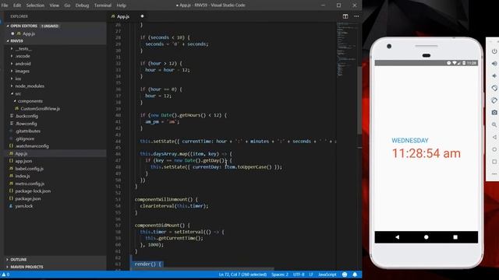Click the emulator rotate right icon
Viewport: 499px width, 280px height.
pos(494,100)
